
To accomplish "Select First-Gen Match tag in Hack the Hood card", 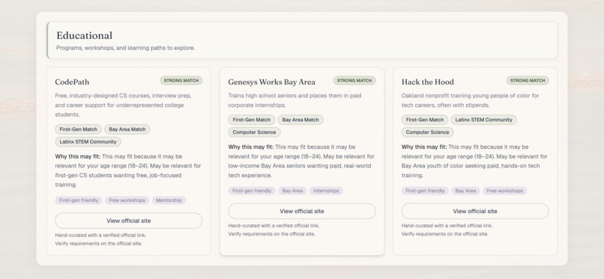I will click(x=425, y=120).
